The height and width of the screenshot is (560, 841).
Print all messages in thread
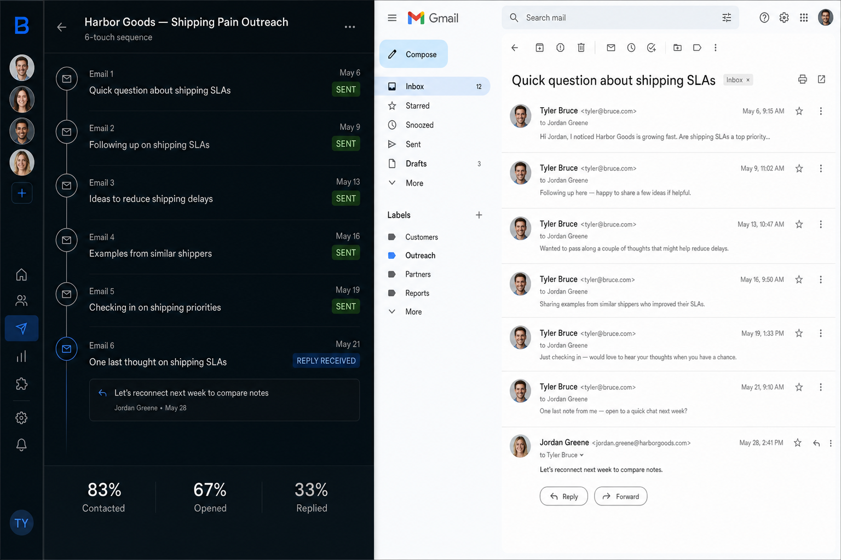(x=802, y=79)
